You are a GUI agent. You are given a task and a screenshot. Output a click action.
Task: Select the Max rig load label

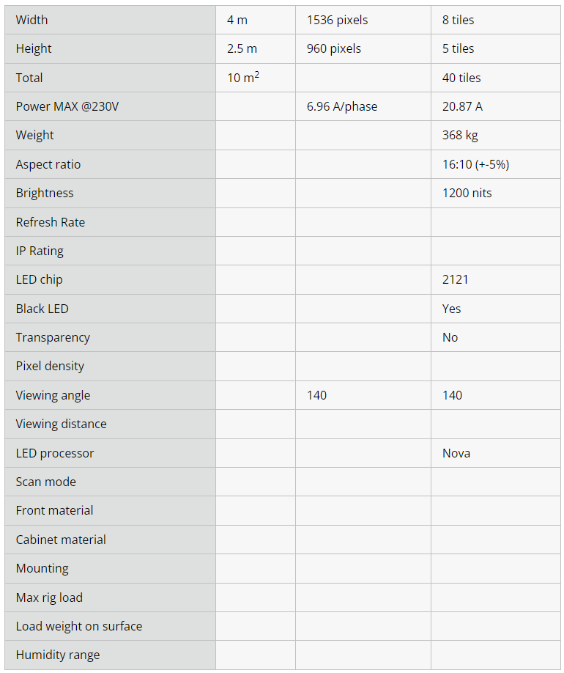pyautogui.click(x=49, y=597)
